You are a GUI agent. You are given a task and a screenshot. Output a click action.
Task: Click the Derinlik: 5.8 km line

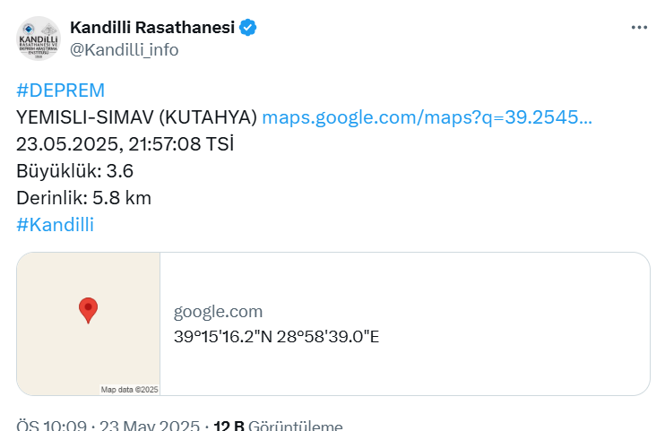83,198
